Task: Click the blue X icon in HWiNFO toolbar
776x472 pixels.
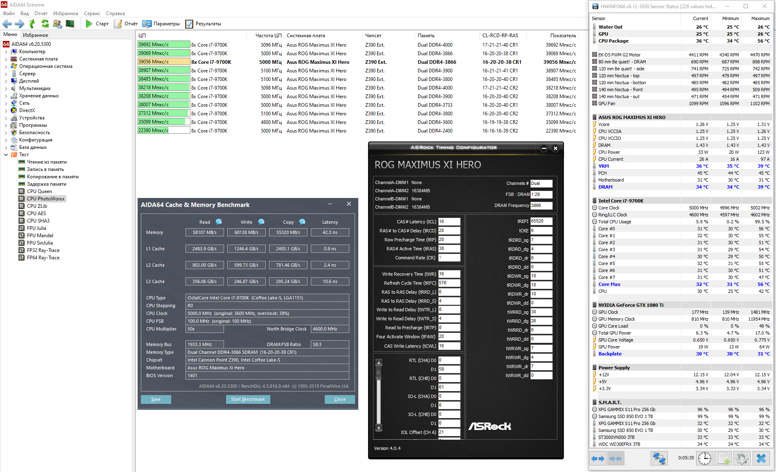Action: pos(761,459)
